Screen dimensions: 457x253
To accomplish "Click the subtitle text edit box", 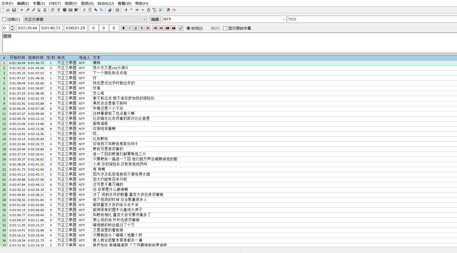I will point(230,42).
